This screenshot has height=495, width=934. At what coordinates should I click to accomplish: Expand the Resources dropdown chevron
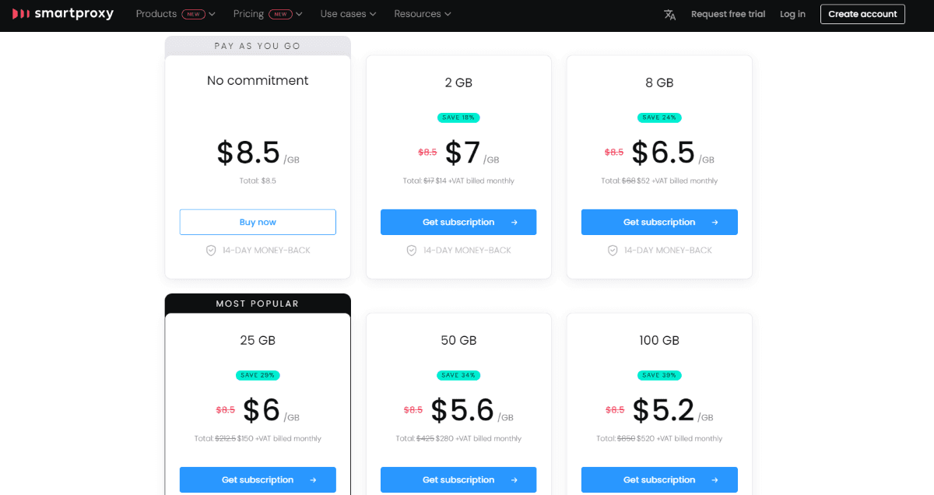[448, 14]
